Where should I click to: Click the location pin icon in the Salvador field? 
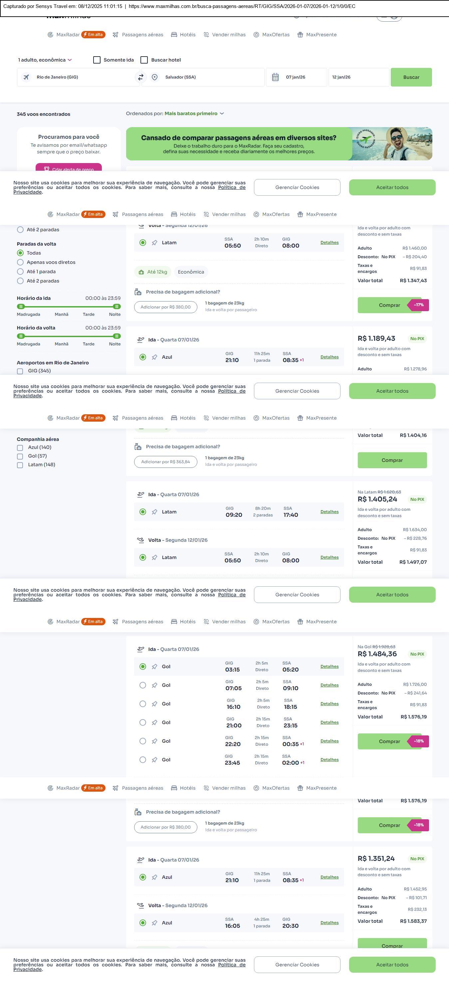(155, 77)
